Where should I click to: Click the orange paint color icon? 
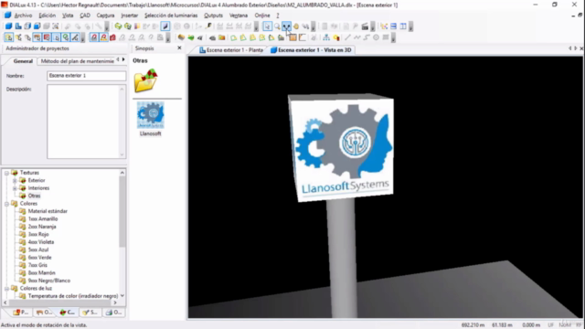pos(137,27)
